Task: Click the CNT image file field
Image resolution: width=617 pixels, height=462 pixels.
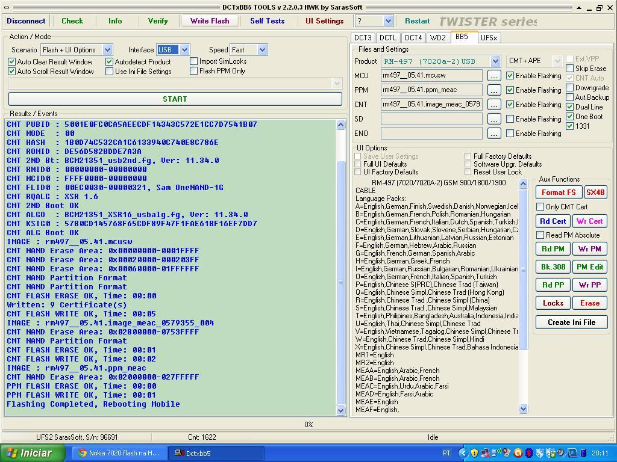Action: tap(431, 105)
